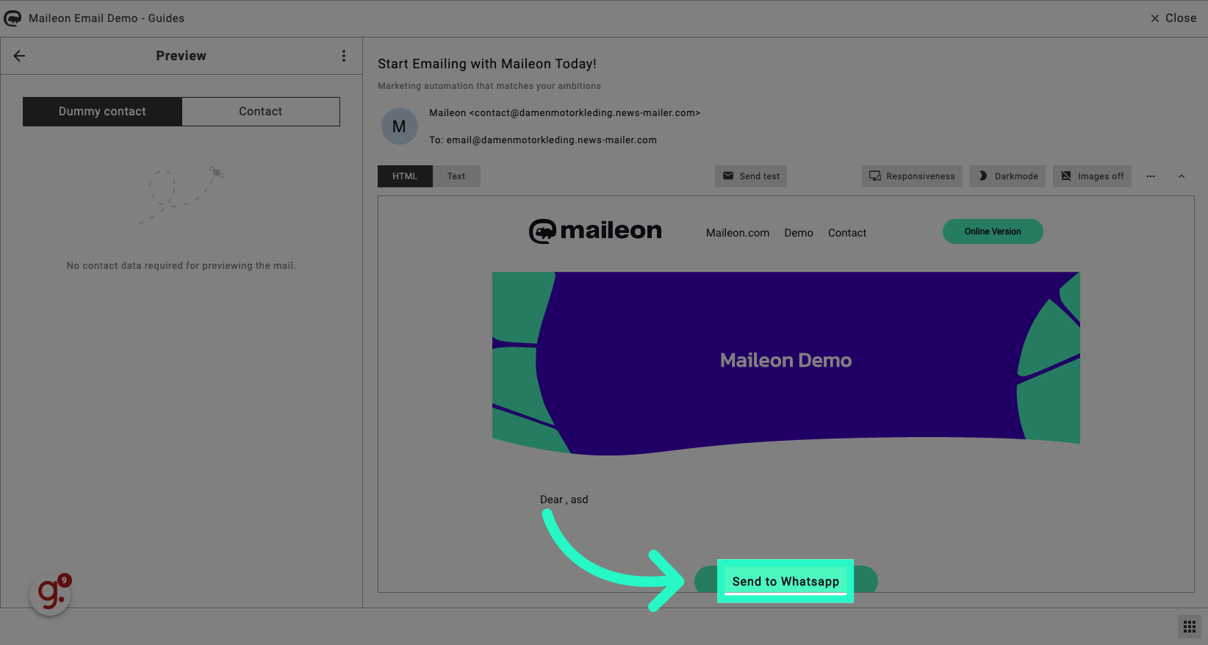Open the Preview panel three-dot menu
Viewport: 1208px width, 645px height.
pos(344,56)
